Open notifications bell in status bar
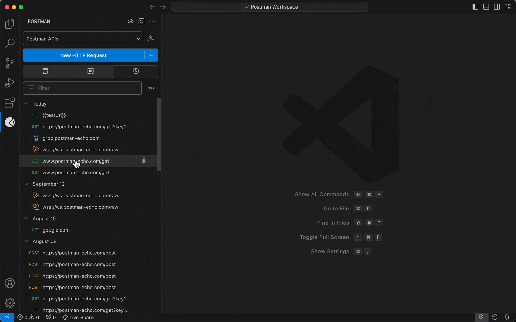This screenshot has width=516, height=322. click(x=507, y=317)
